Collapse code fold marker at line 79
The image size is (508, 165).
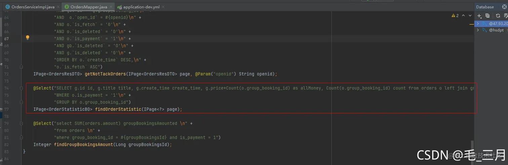[x=21, y=123]
